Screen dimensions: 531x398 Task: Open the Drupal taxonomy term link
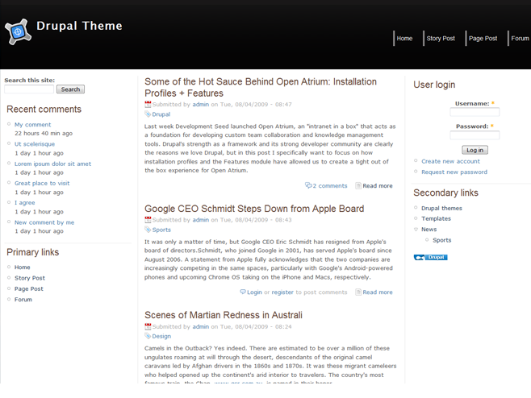pos(161,114)
